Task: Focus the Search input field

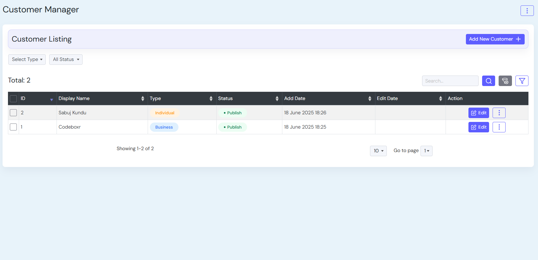Action: click(x=450, y=81)
